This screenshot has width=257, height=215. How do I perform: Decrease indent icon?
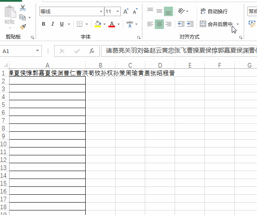(181, 24)
